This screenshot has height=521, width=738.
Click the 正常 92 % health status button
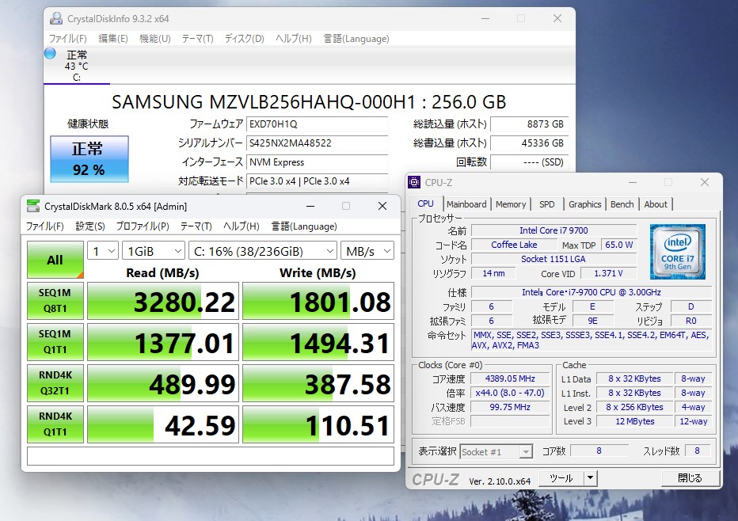(x=89, y=159)
